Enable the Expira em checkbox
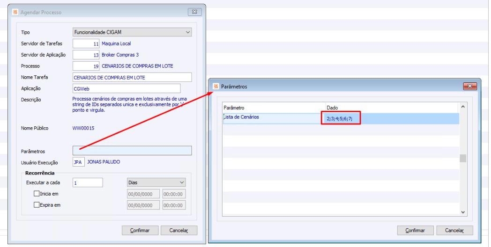This screenshot has height=247, width=491. (37, 205)
